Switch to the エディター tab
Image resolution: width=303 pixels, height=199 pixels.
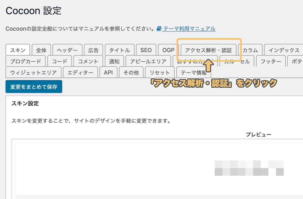point(80,72)
